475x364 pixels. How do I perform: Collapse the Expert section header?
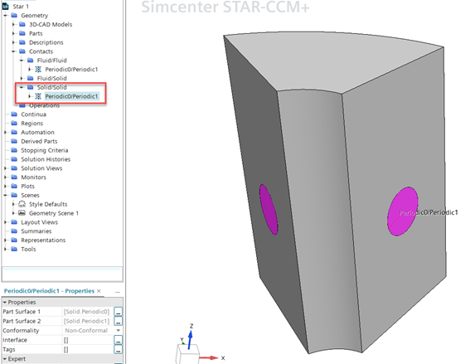(4, 359)
